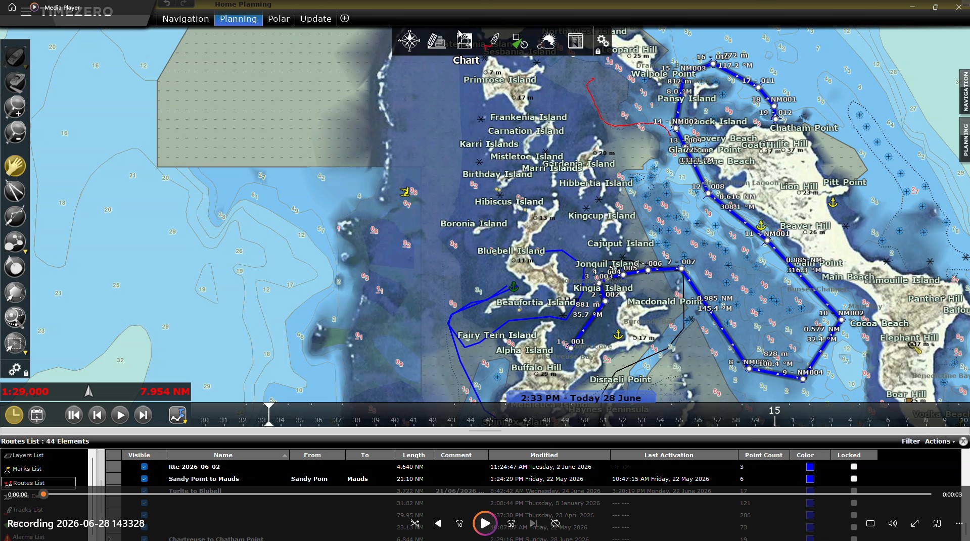Click the north-up arrow in scale bar
This screenshot has width=970, height=541.
pyautogui.click(x=89, y=391)
